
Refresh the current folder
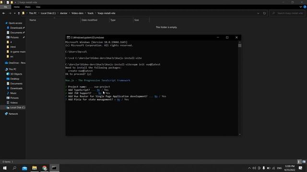[264, 13]
